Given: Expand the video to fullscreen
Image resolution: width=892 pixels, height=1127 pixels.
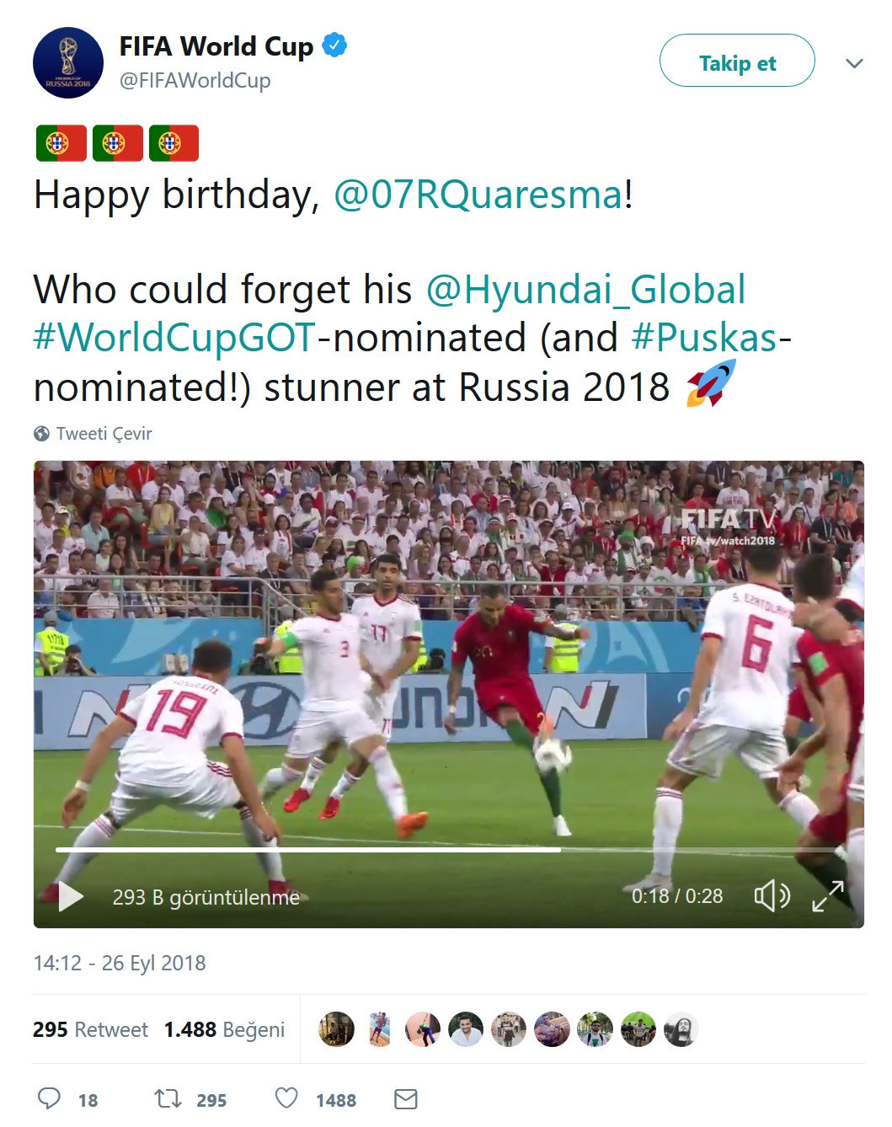Looking at the screenshot, I should (x=827, y=896).
